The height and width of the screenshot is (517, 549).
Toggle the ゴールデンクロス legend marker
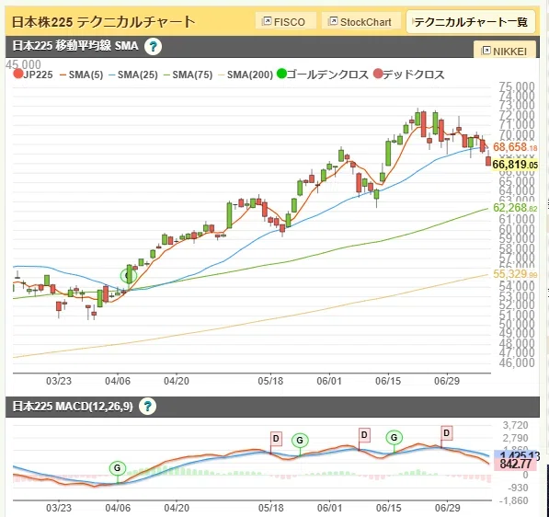(x=323, y=75)
